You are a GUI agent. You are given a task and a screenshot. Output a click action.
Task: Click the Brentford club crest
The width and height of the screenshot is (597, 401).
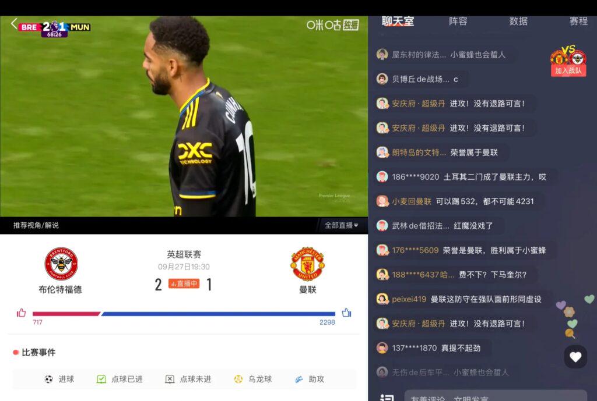coord(61,264)
